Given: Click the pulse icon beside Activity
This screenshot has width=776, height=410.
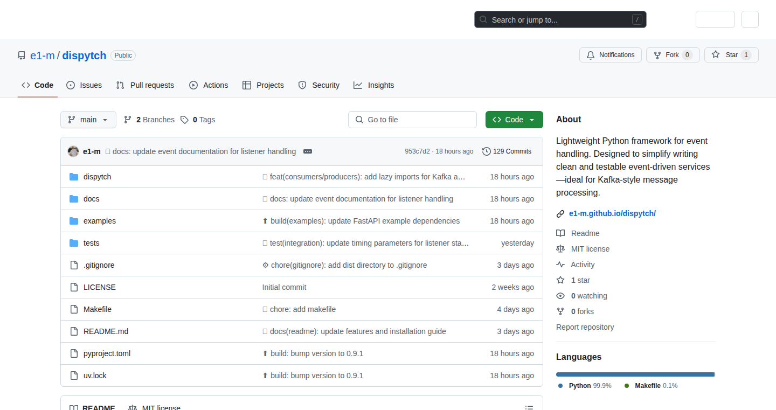Looking at the screenshot, I should (560, 265).
